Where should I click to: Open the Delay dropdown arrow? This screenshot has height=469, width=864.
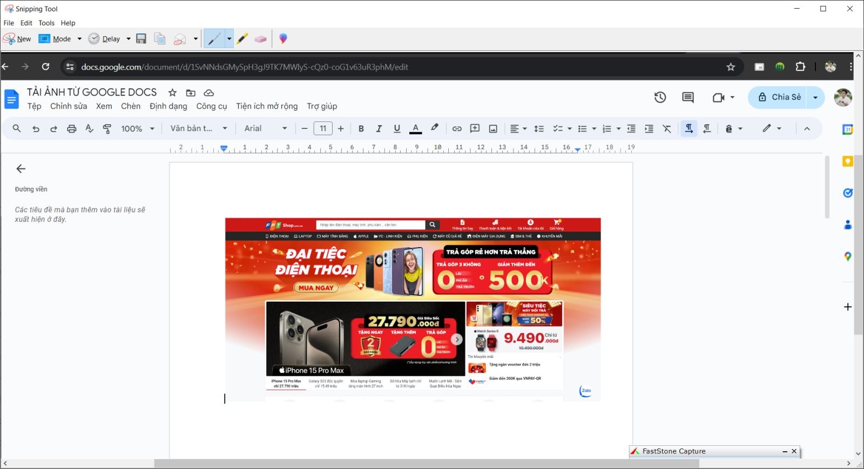[129, 39]
